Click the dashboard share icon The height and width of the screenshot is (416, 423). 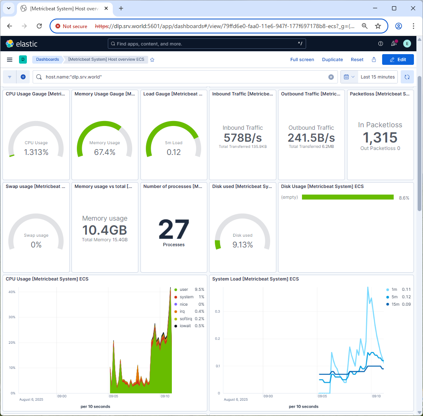tap(373, 59)
